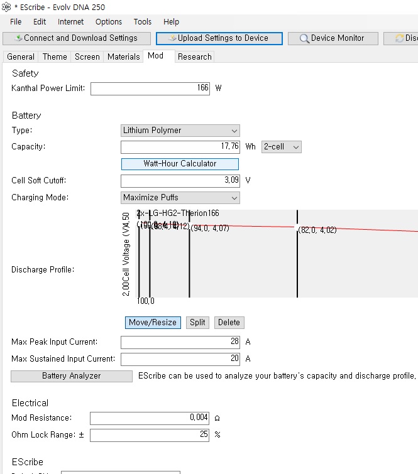Click the battery Capacity field
Screen dimensions: 418x474
(180, 147)
